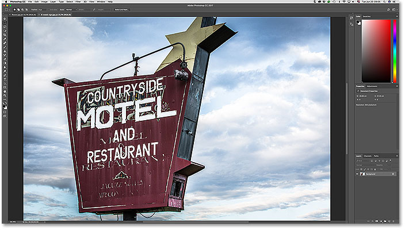Open the Window menu

pos(101,2)
